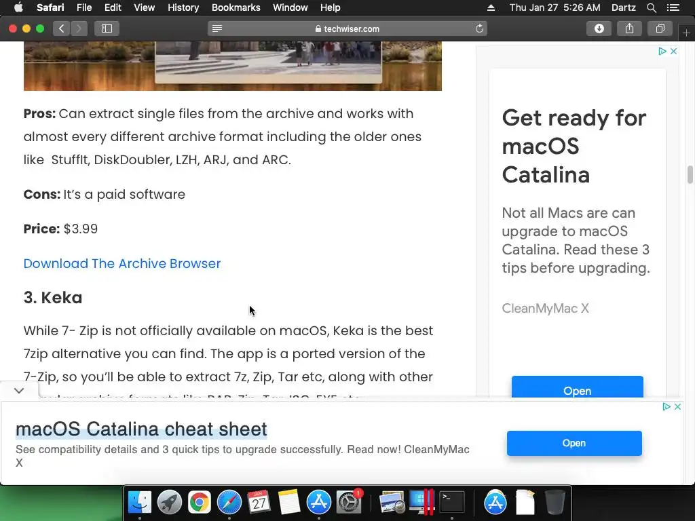
Task: Click the eject icon in menu bar
Action: tap(491, 7)
